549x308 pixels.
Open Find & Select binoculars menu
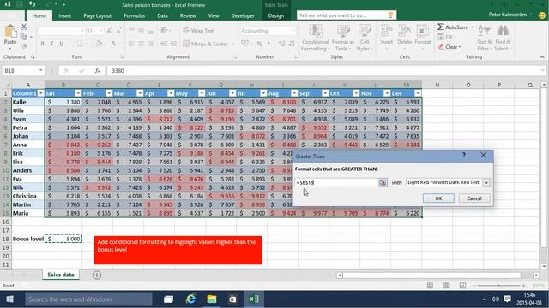point(503,38)
